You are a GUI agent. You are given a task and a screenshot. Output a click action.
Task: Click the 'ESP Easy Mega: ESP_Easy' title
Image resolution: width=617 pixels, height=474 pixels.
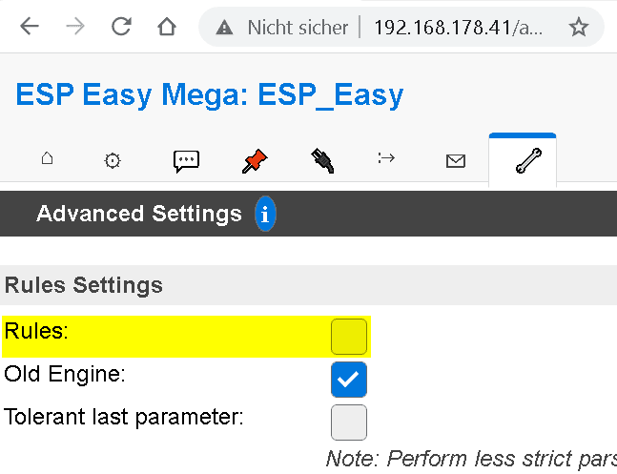click(210, 94)
